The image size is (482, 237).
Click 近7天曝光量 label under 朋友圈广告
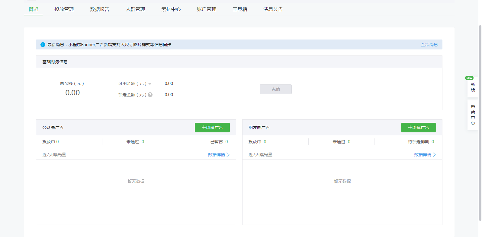[x=260, y=155]
